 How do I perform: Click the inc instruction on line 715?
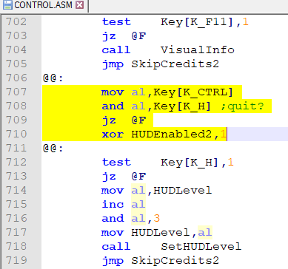tap(113, 204)
